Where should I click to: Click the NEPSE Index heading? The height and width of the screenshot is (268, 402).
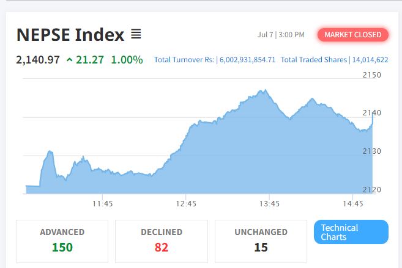pos(70,34)
